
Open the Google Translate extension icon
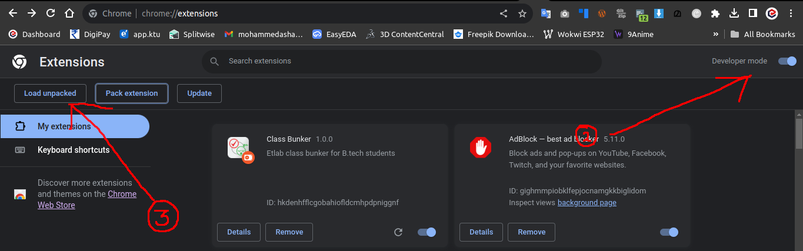(546, 13)
